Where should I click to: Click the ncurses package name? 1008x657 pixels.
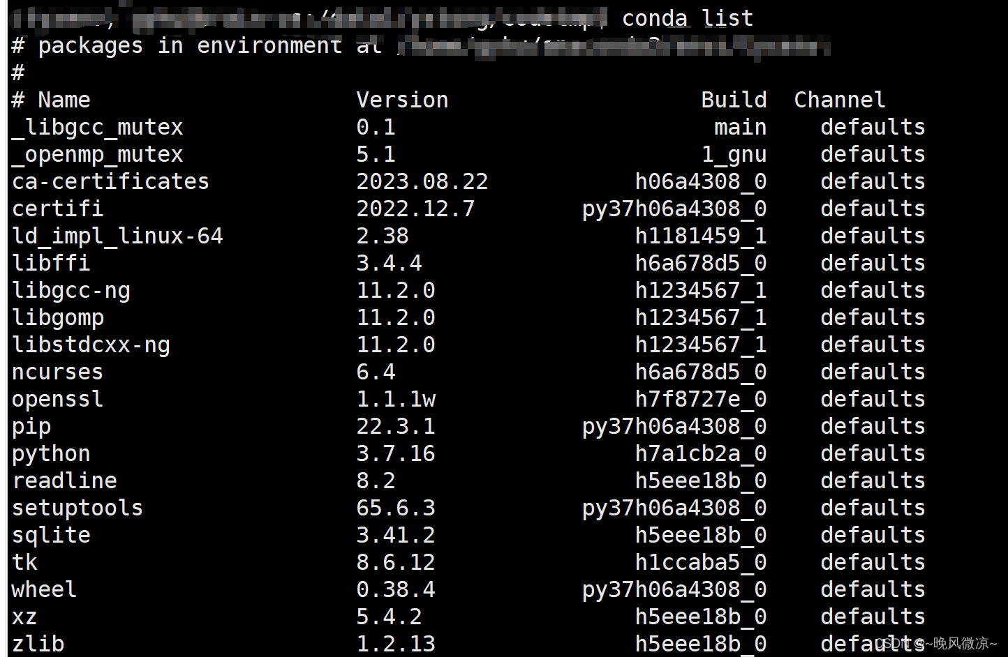[58, 372]
